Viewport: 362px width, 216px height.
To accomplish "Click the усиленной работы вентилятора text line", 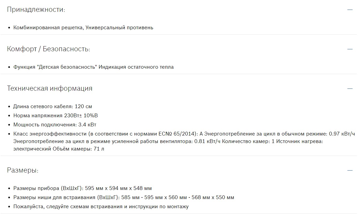I will point(117,141).
